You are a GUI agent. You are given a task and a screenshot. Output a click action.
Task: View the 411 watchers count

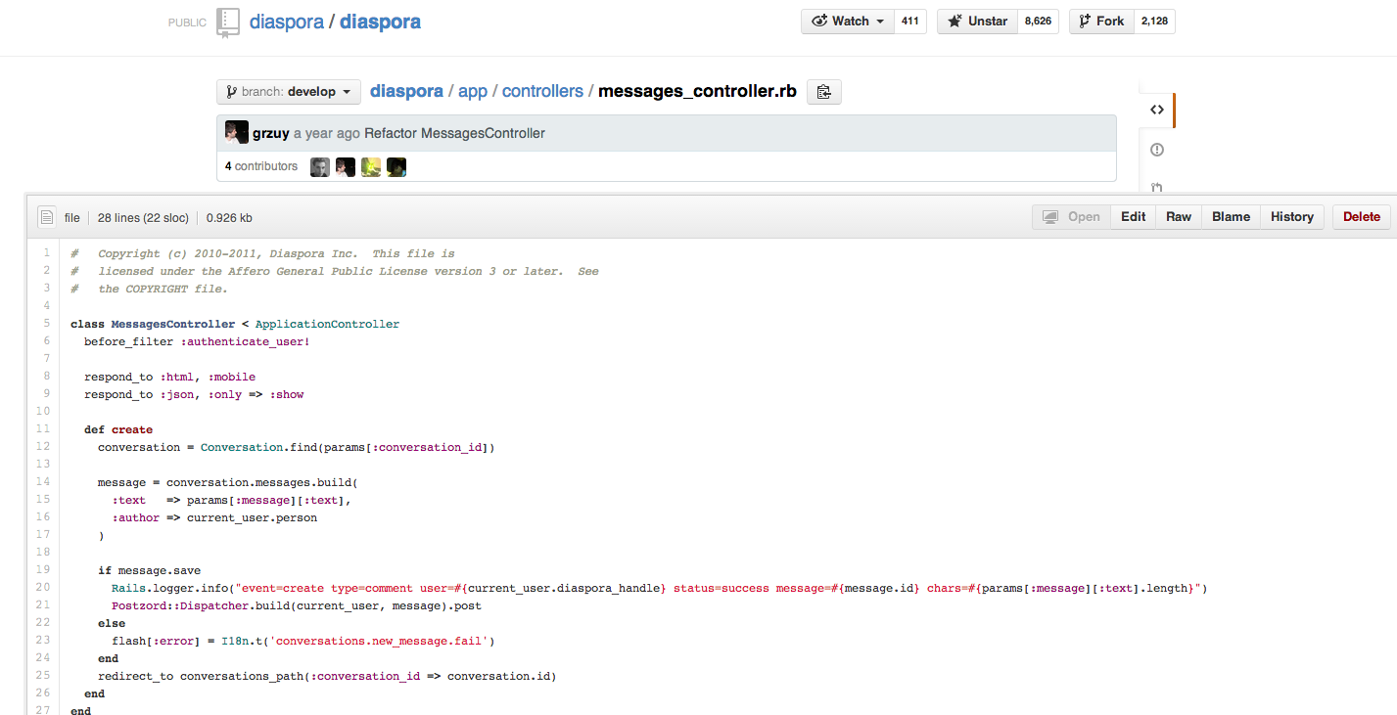909,22
